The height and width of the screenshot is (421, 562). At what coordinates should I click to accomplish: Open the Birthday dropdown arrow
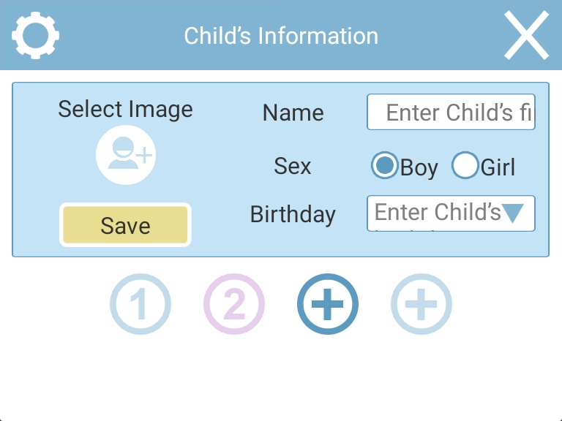513,213
